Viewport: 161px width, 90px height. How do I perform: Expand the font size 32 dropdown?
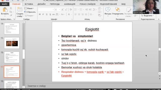59,9
